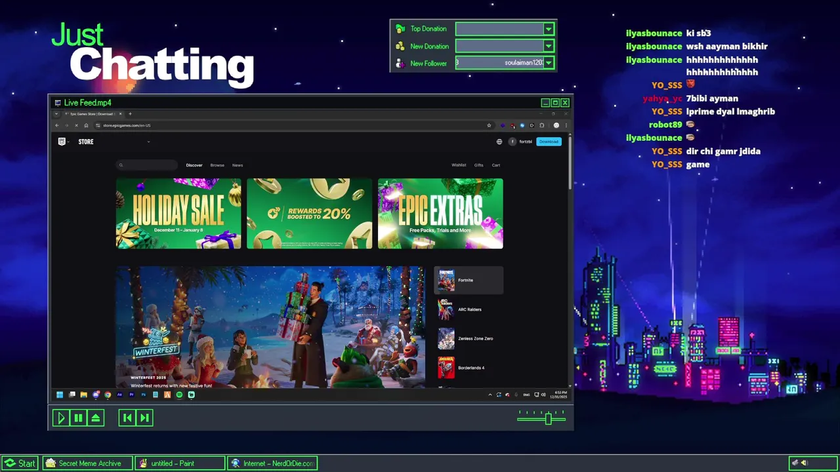Image resolution: width=840 pixels, height=472 pixels.
Task: Select Zenless Zone Zero in featured list
Action: coord(469,339)
